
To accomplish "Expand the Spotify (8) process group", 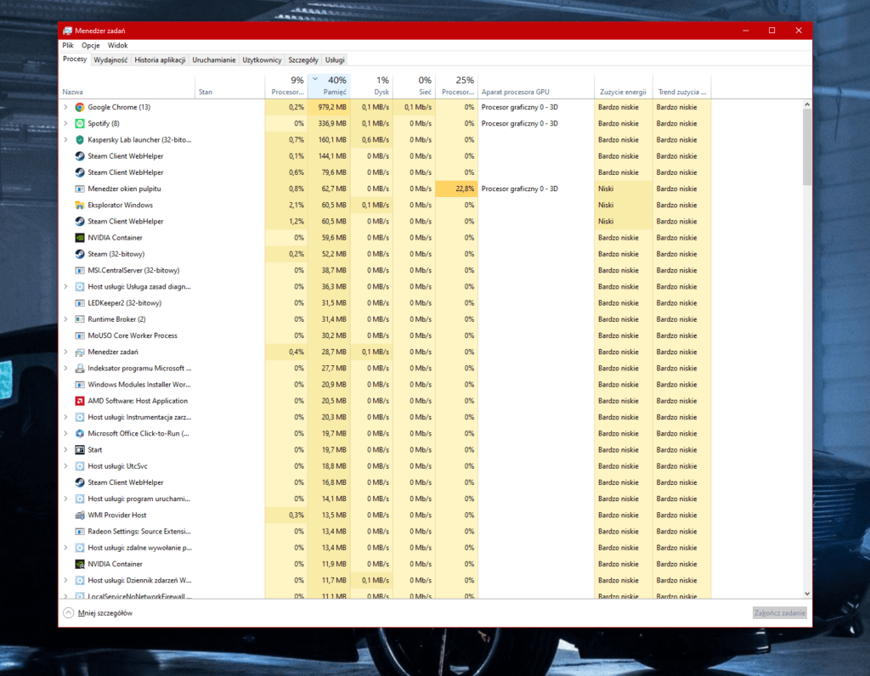I will (x=65, y=123).
